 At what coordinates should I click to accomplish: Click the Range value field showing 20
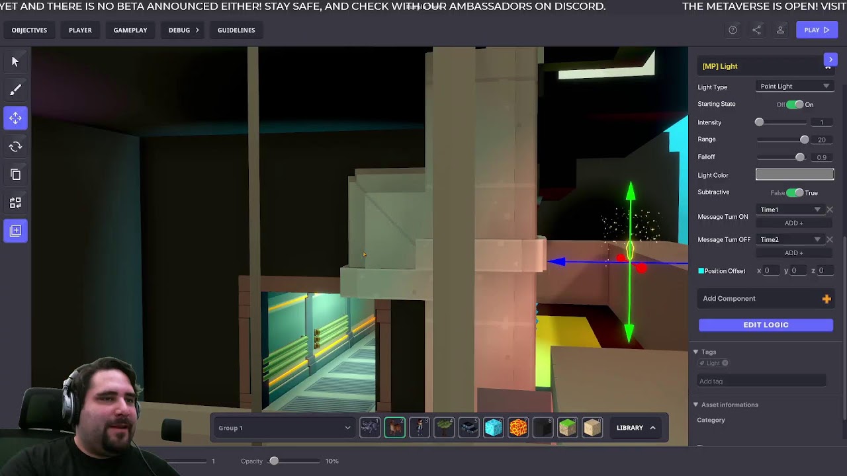821,139
